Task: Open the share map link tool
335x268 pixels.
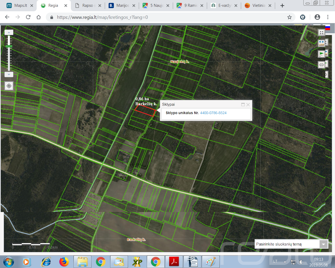Action: click(x=321, y=65)
